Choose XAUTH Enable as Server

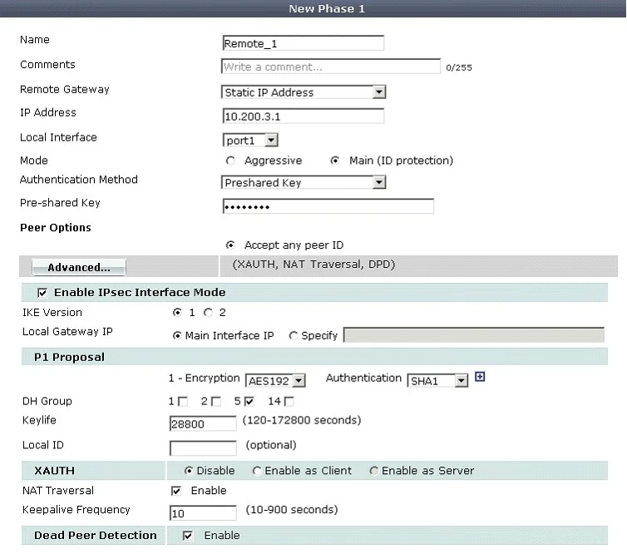pyautogui.click(x=374, y=471)
